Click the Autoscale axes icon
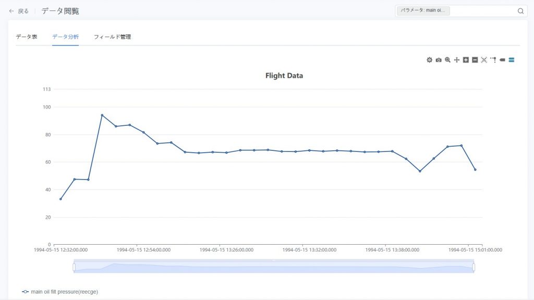534x300 pixels. coord(484,60)
